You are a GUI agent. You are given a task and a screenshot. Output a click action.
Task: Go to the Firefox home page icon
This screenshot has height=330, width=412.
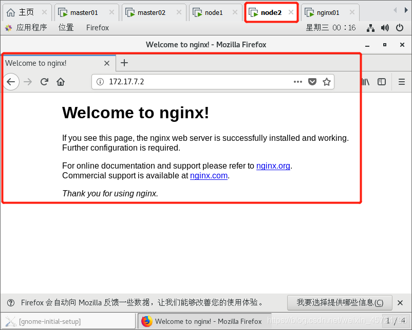tap(61, 82)
